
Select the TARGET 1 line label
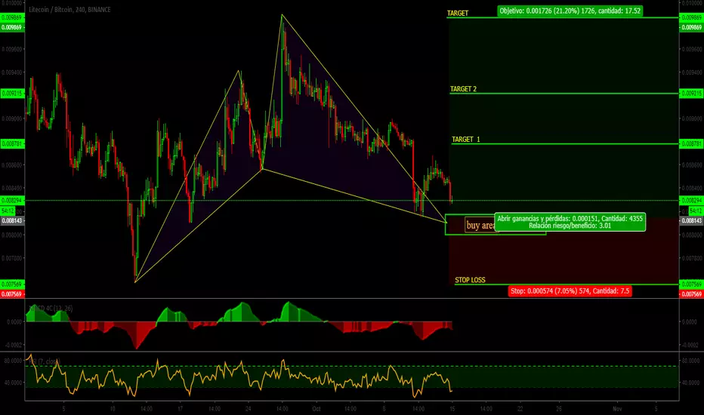(465, 139)
